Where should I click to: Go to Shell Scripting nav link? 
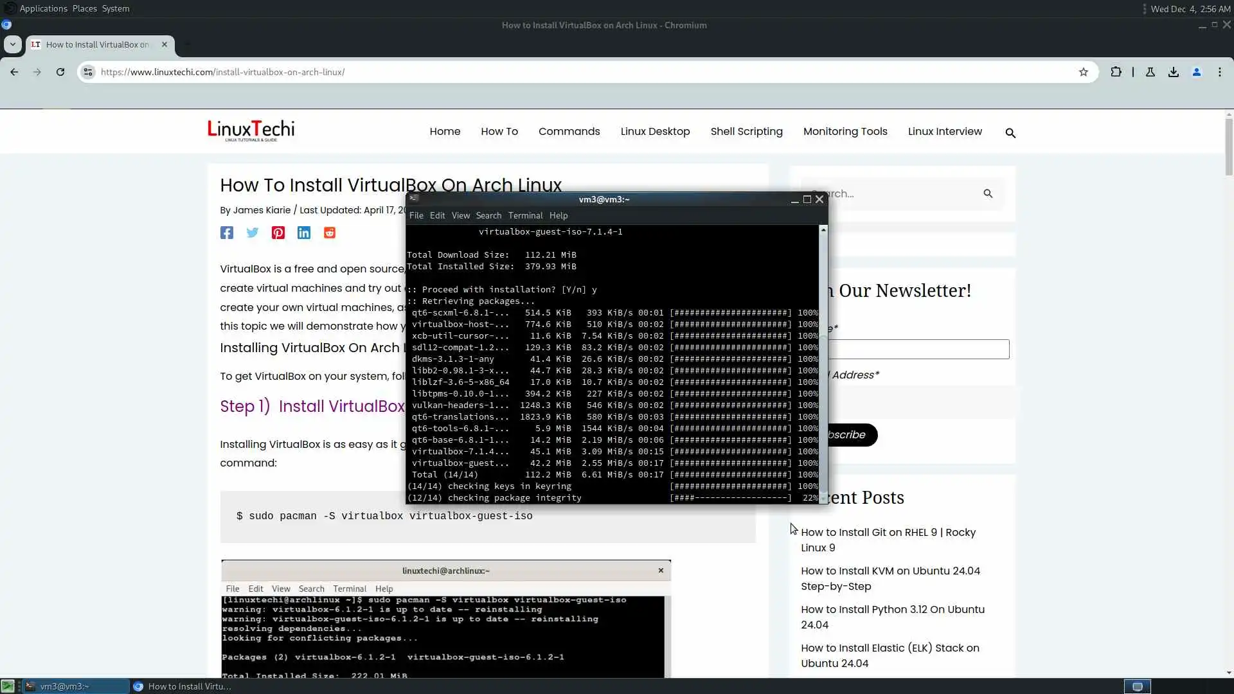746,131
